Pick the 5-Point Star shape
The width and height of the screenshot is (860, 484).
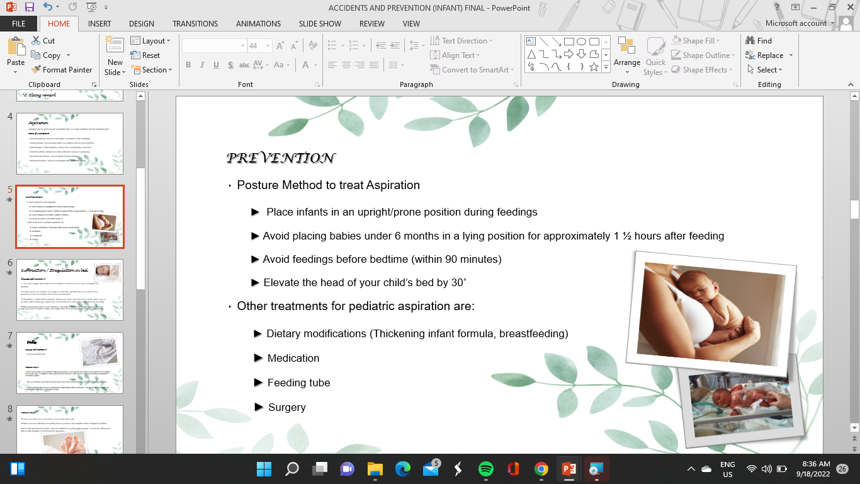click(x=594, y=67)
